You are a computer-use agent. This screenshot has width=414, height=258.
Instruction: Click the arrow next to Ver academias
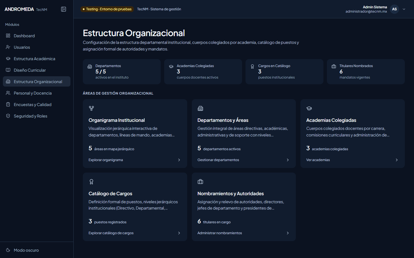click(397, 160)
